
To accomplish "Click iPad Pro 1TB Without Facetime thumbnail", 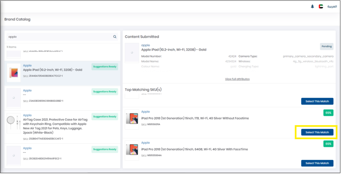I will coord(132,119).
